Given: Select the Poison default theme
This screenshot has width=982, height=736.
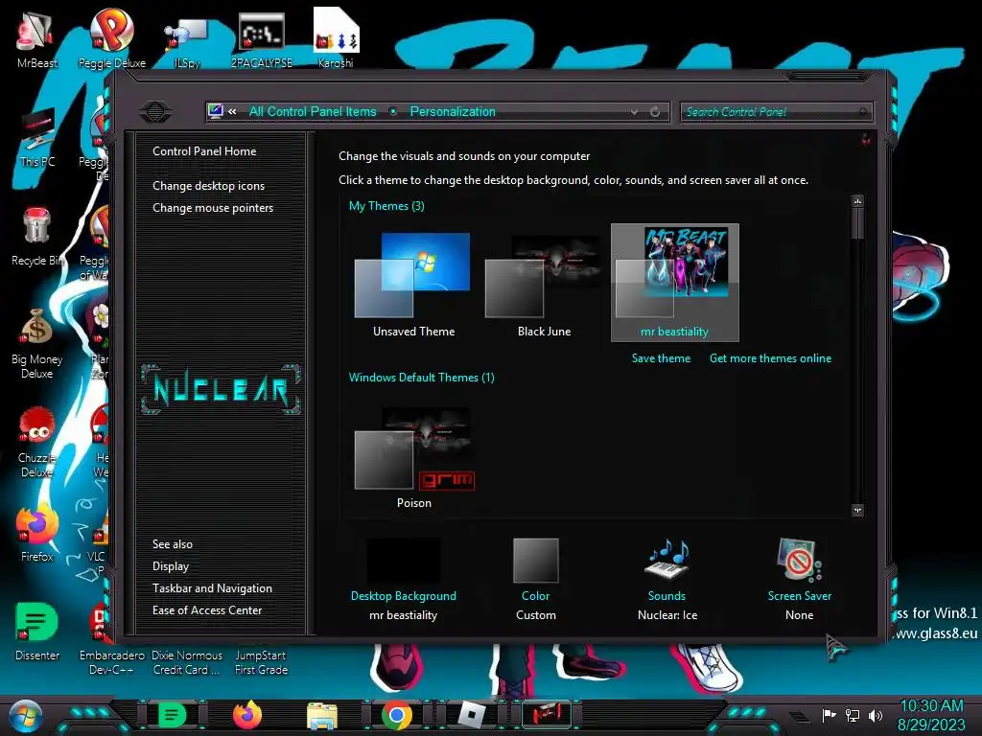Looking at the screenshot, I should click(x=413, y=457).
